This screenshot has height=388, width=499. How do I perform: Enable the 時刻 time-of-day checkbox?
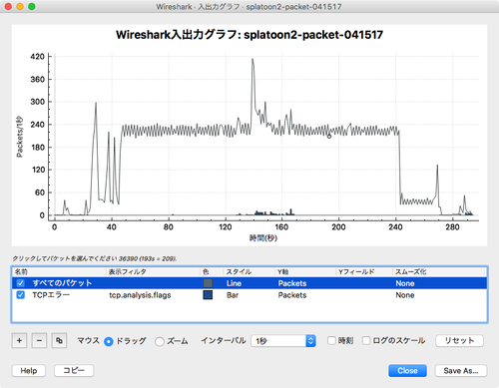coord(331,340)
